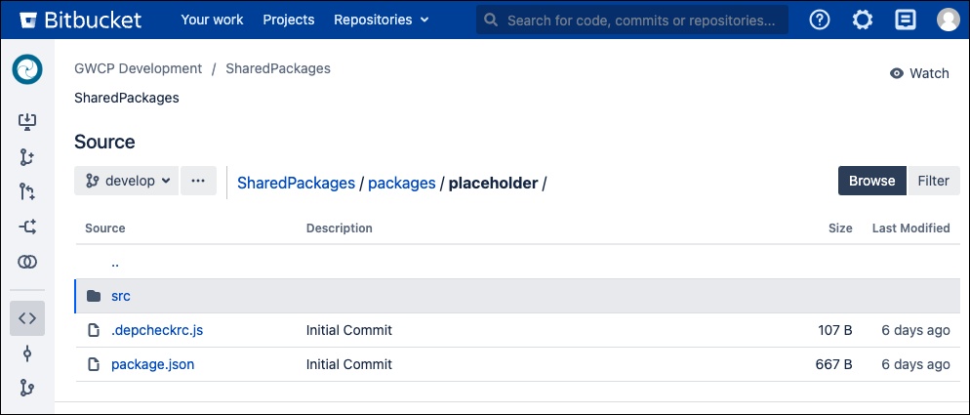Image resolution: width=970 pixels, height=415 pixels.
Task: Switch to the Filter view
Action: pyautogui.click(x=934, y=181)
